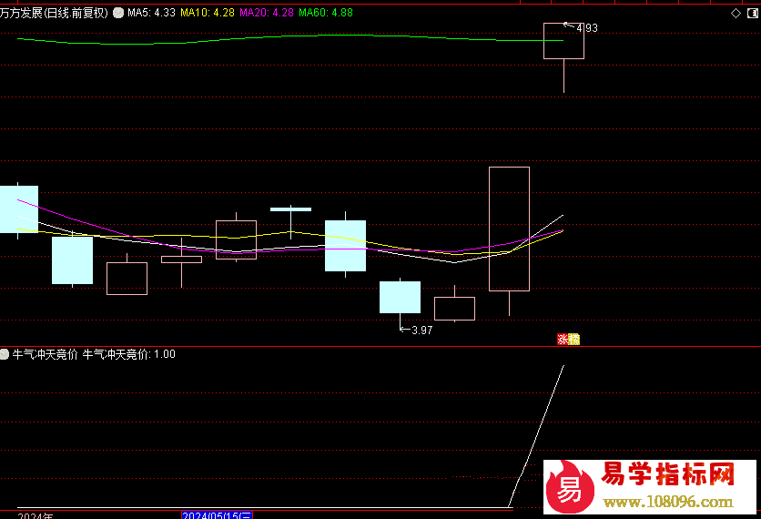Click the 牛气冲天竞价: 1.00 indicator value
761x519 pixels.
129,354
